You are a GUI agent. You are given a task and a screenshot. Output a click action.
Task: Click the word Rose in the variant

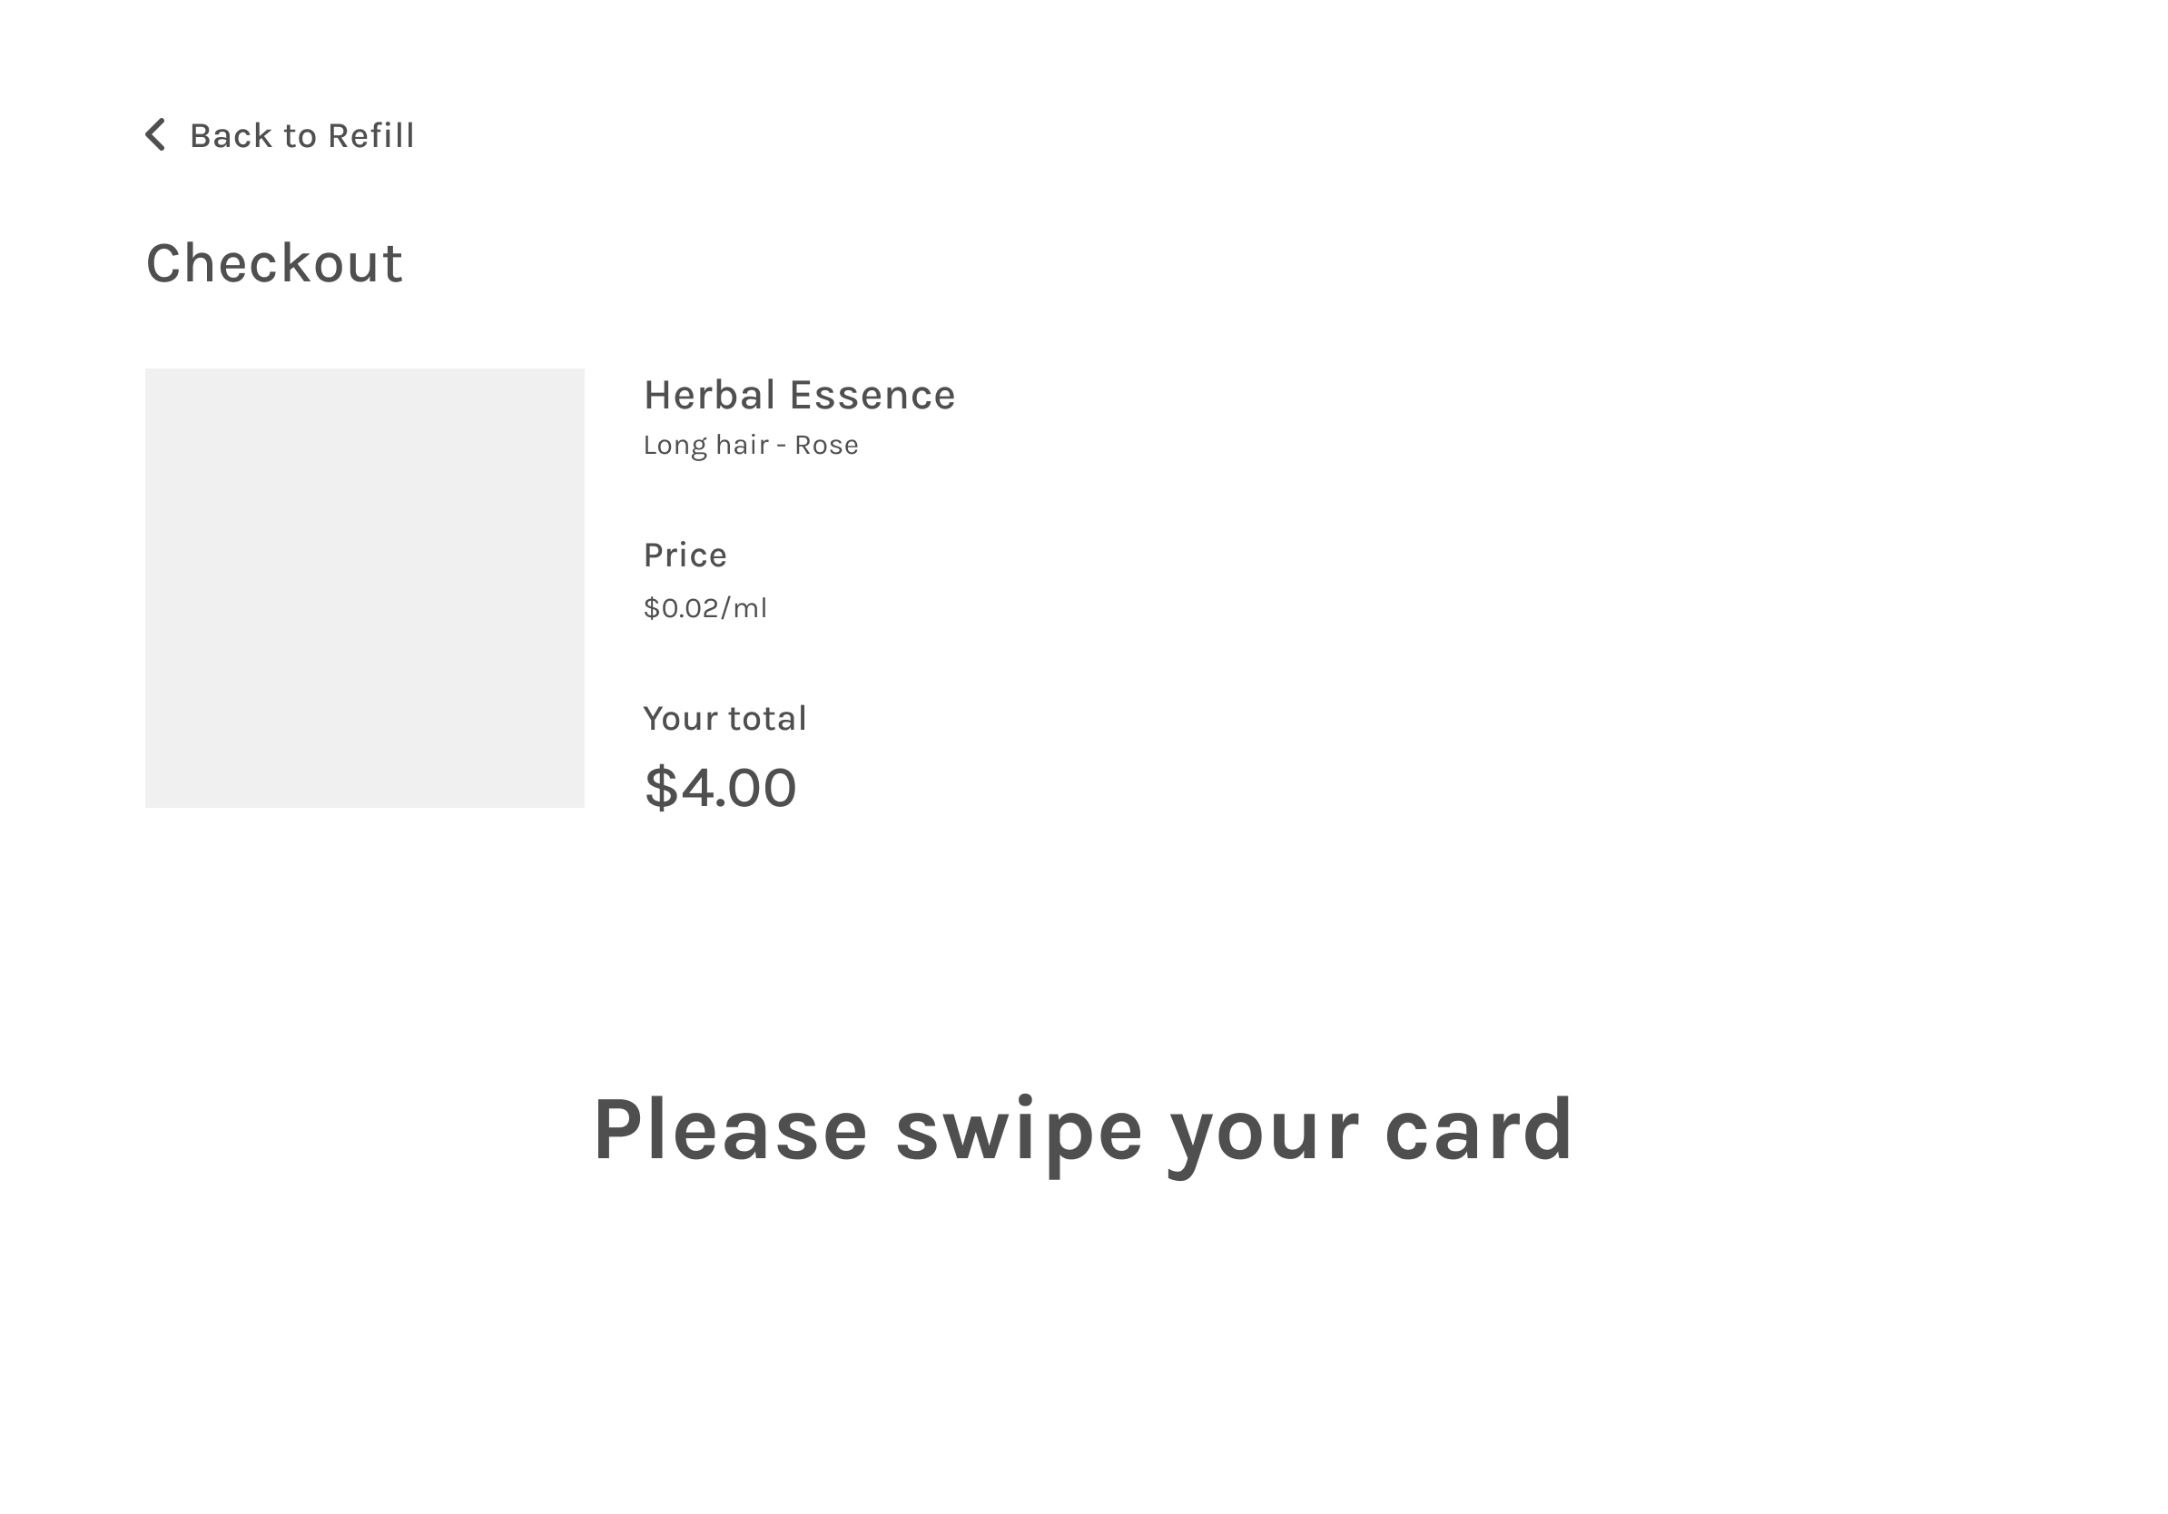(826, 445)
